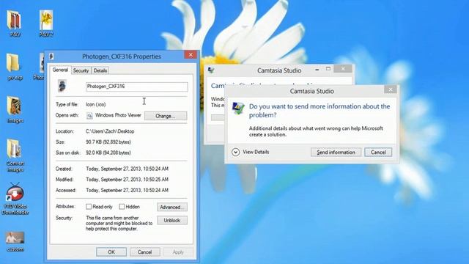469x264 pixels.
Task: Click the 'Additional details about what went wrong' text
Action: pyautogui.click(x=316, y=131)
